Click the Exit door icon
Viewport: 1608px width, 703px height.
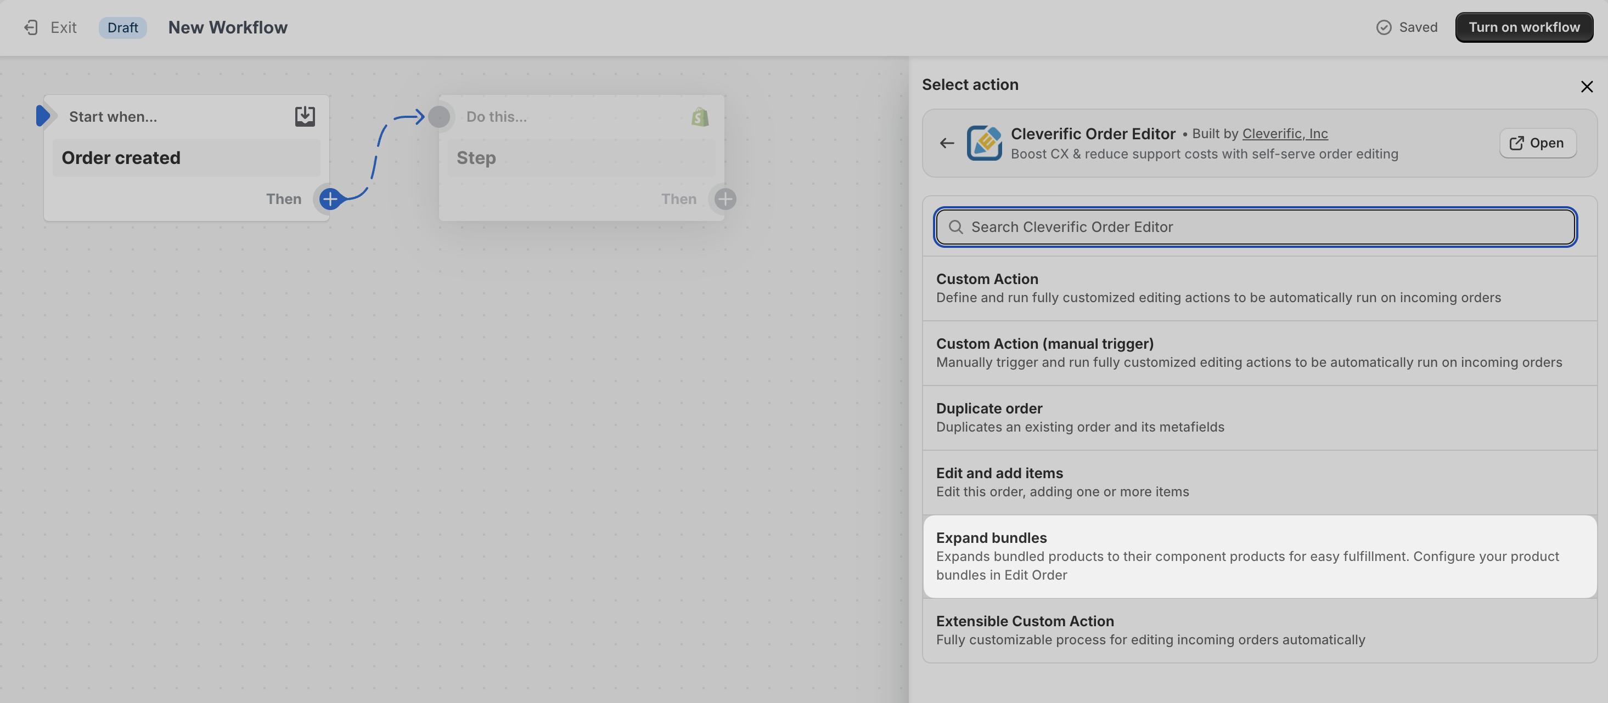(x=31, y=27)
